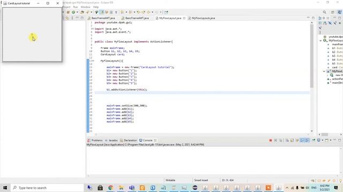This screenshot has width=343, height=192.
Task: Click the Windows Start button
Action: tap(5, 188)
